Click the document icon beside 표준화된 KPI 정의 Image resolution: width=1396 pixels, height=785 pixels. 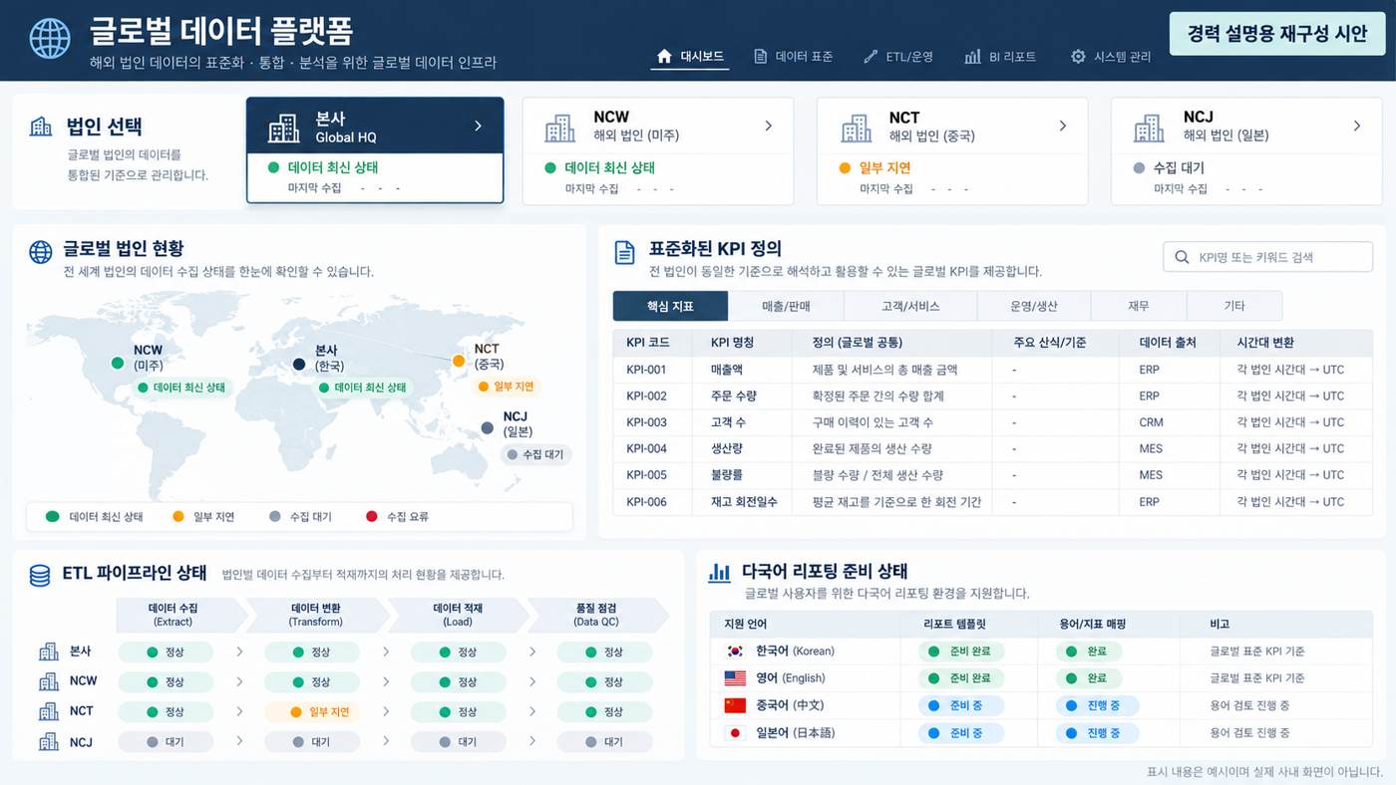(625, 252)
